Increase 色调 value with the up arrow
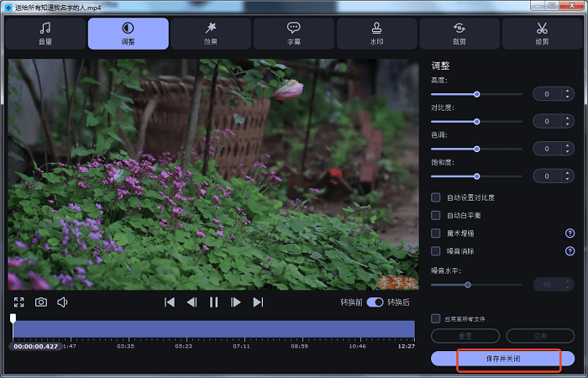Image resolution: width=588 pixels, height=378 pixels. click(567, 146)
